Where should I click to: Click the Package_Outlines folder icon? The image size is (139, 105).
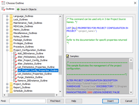pyautogui.click(x=11, y=40)
